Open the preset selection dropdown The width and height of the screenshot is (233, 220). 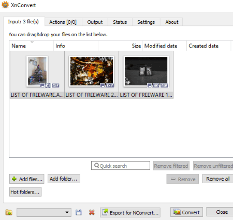pos(44,212)
